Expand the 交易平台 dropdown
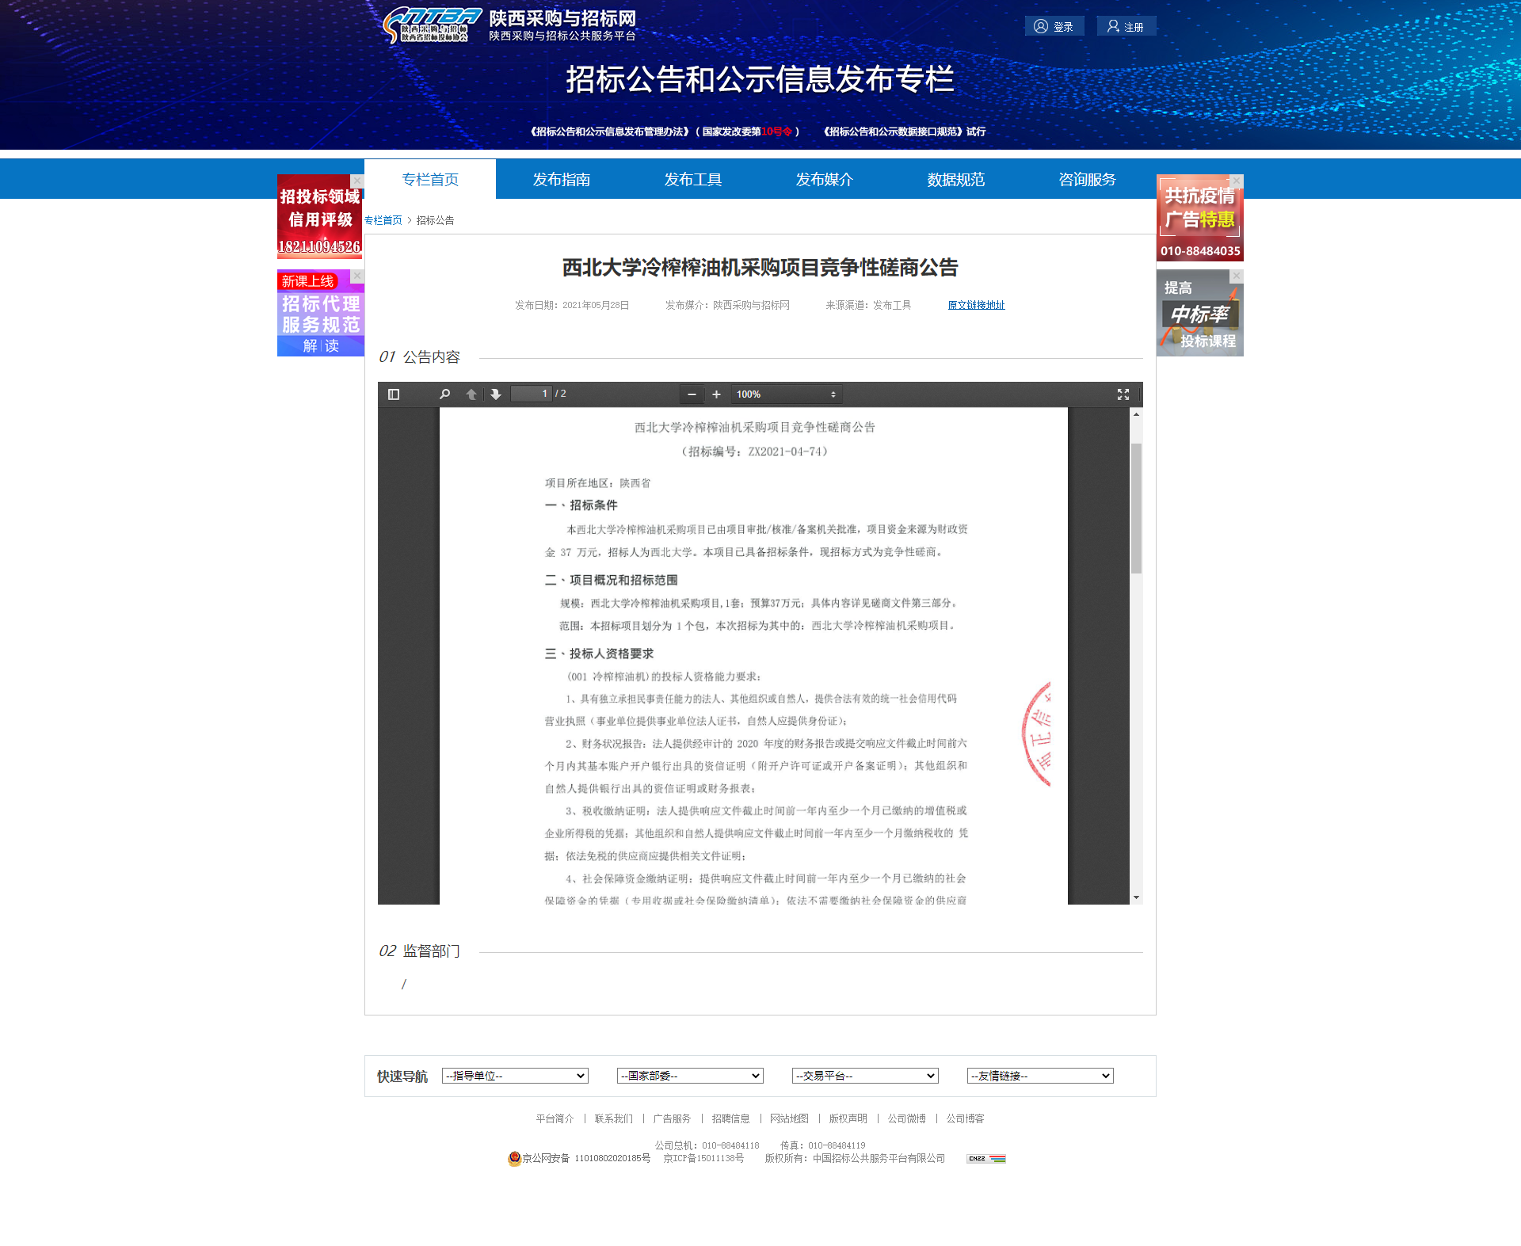The width and height of the screenshot is (1521, 1246). click(x=865, y=1076)
